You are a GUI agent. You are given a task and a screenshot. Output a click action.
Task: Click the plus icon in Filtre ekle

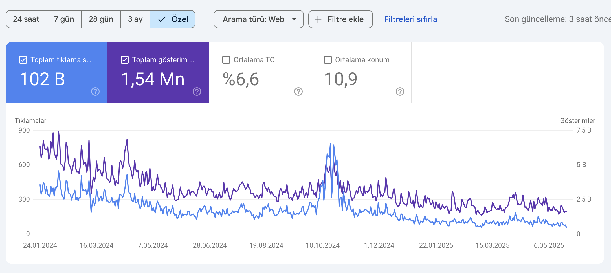318,19
